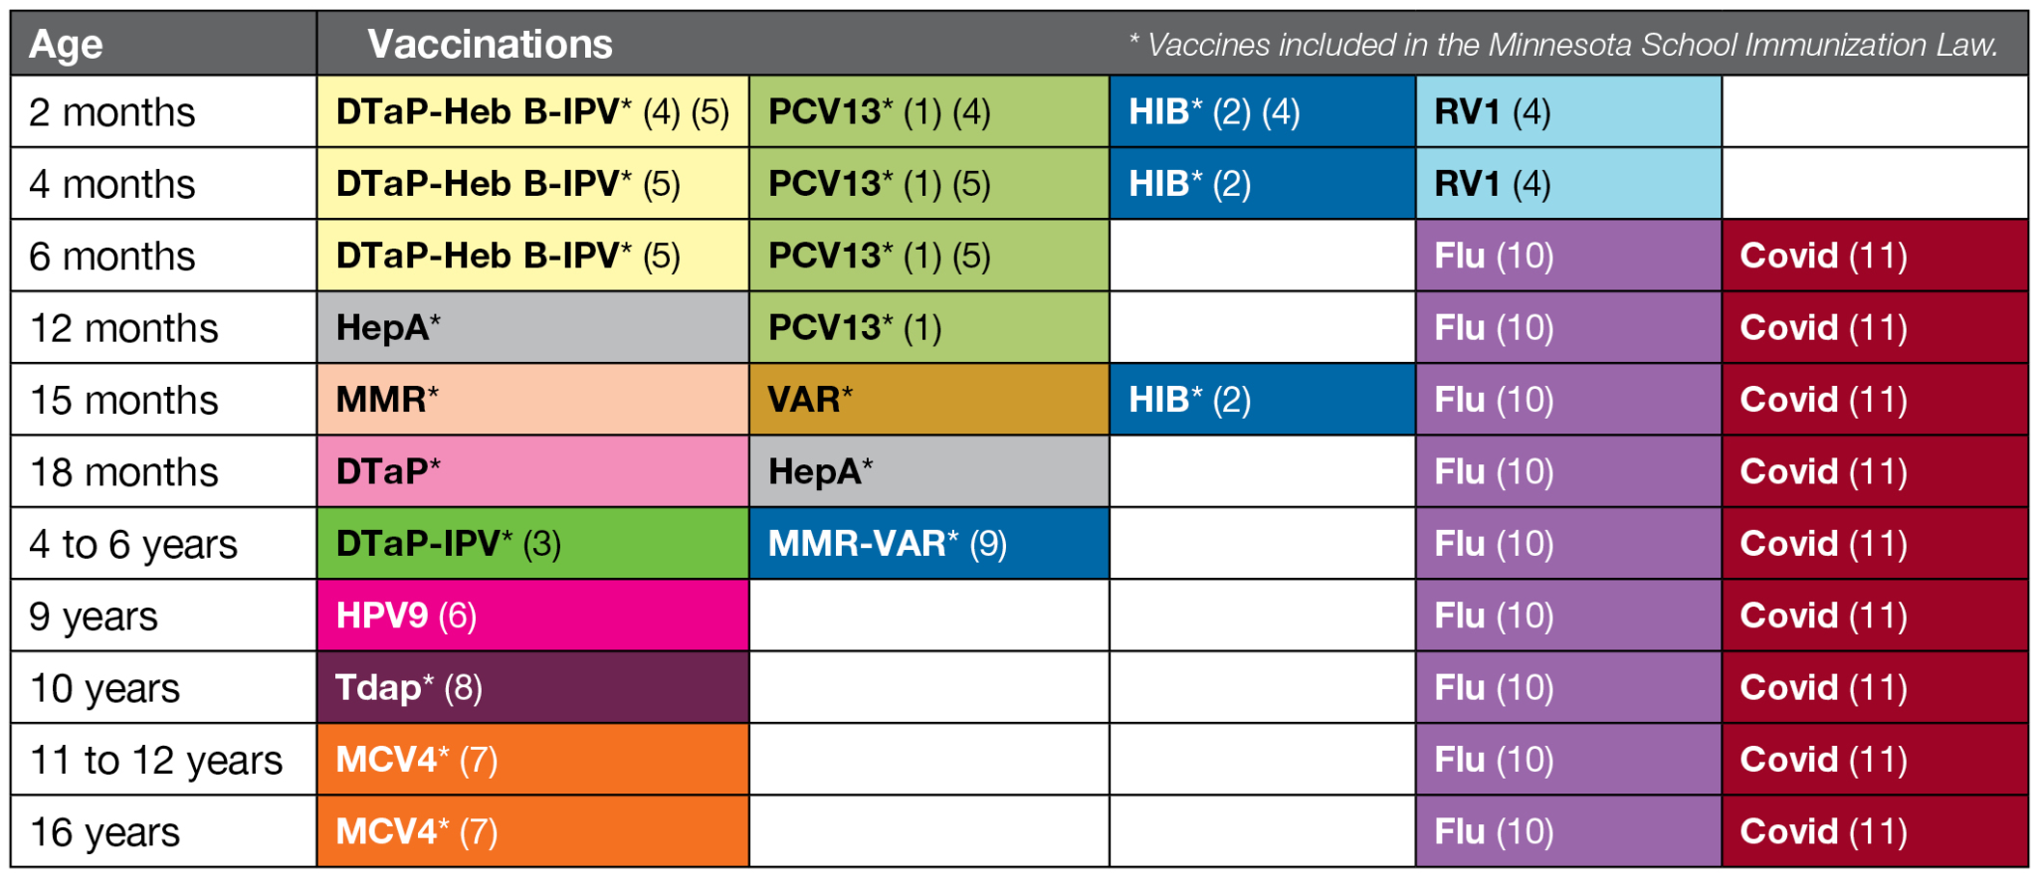Select the pink DTaP cell at 18 months
This screenshot has width=2038, height=884.
point(532,471)
